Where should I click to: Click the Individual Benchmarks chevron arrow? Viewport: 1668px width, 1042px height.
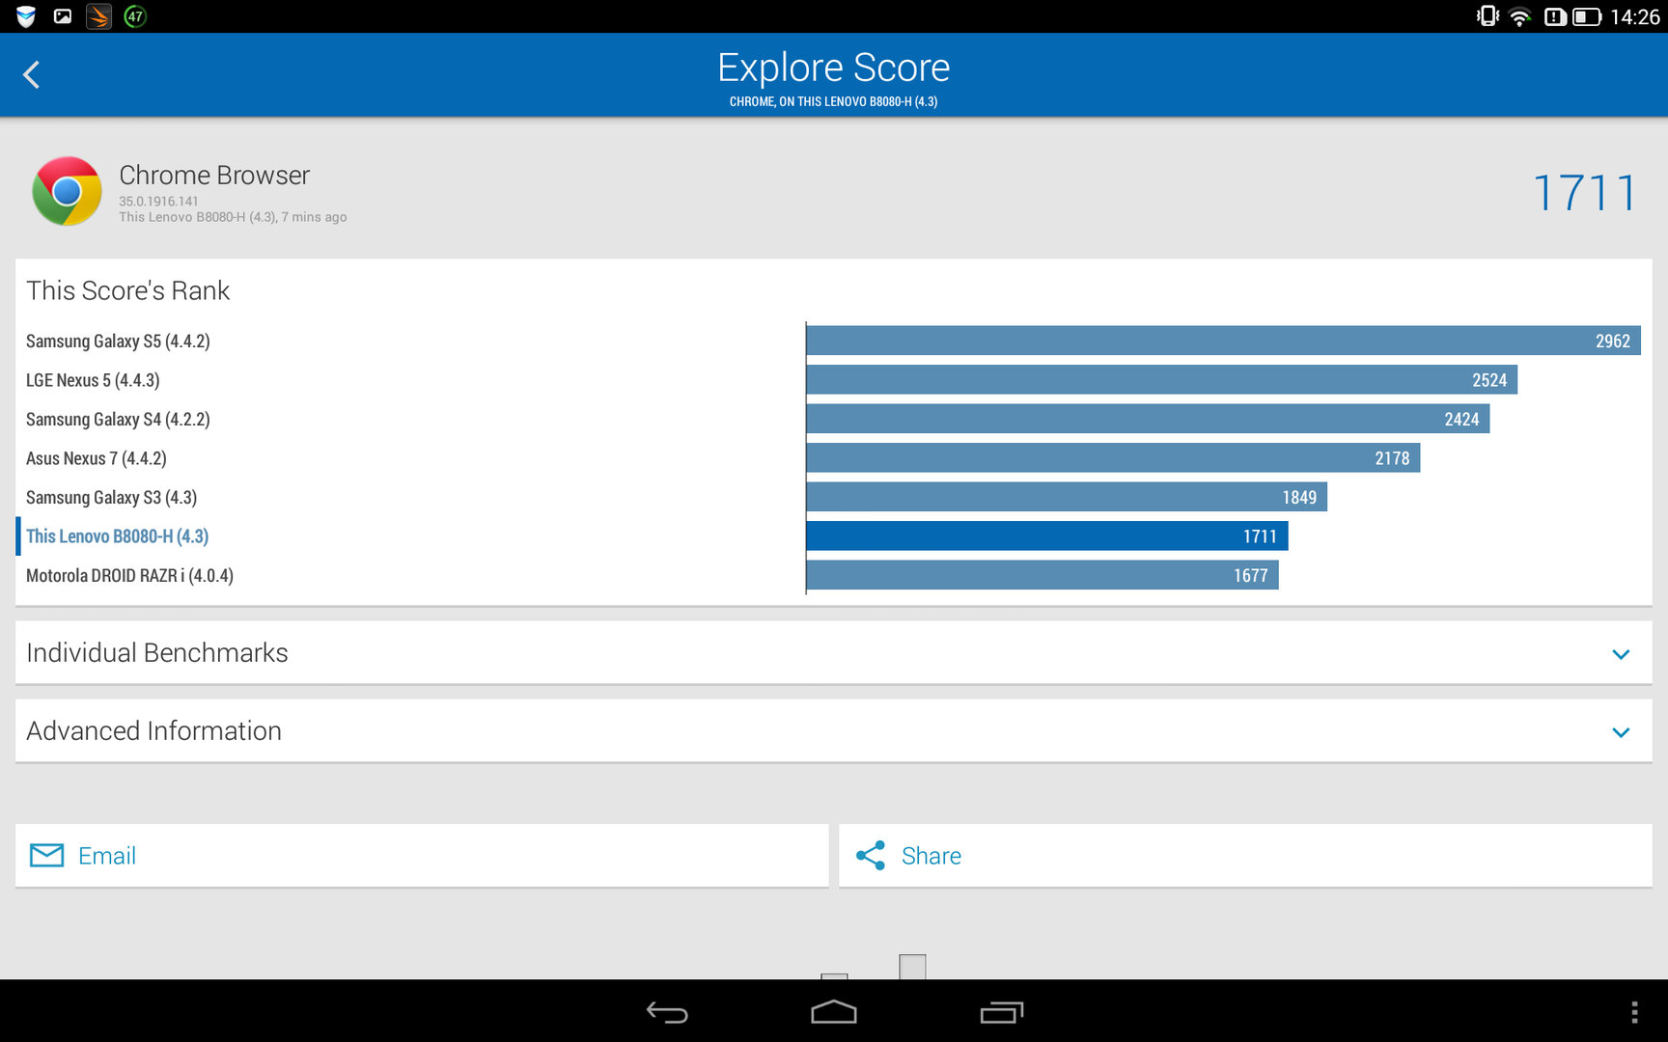point(1621,654)
